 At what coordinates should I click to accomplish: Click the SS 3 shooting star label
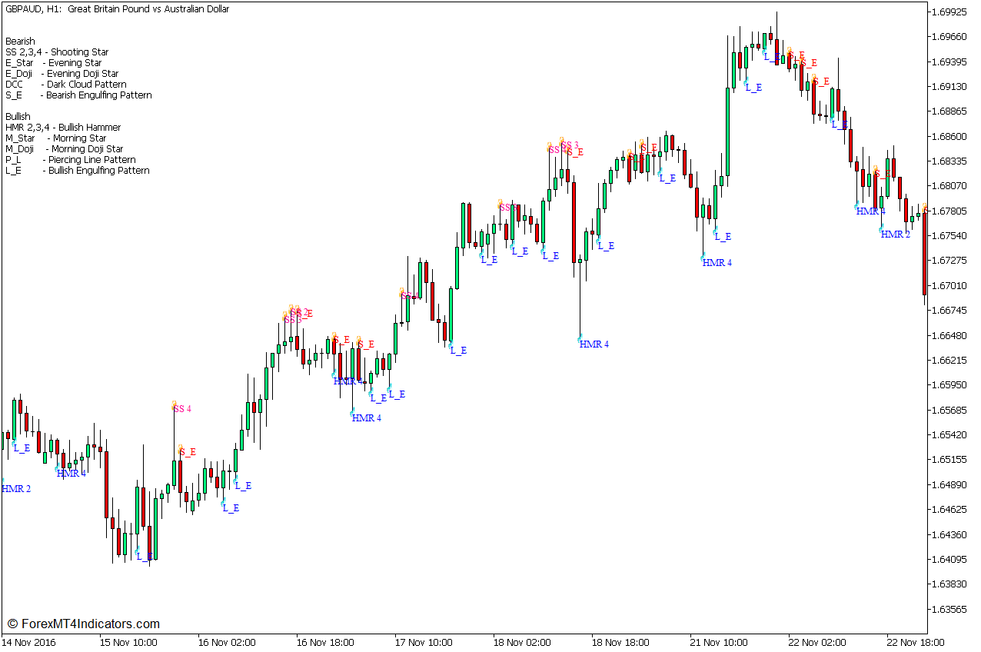pos(570,145)
